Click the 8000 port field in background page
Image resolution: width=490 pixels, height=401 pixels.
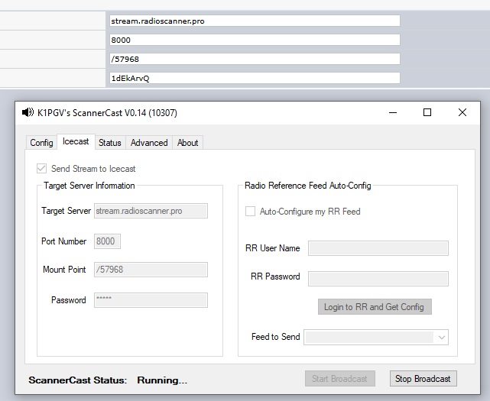click(255, 40)
